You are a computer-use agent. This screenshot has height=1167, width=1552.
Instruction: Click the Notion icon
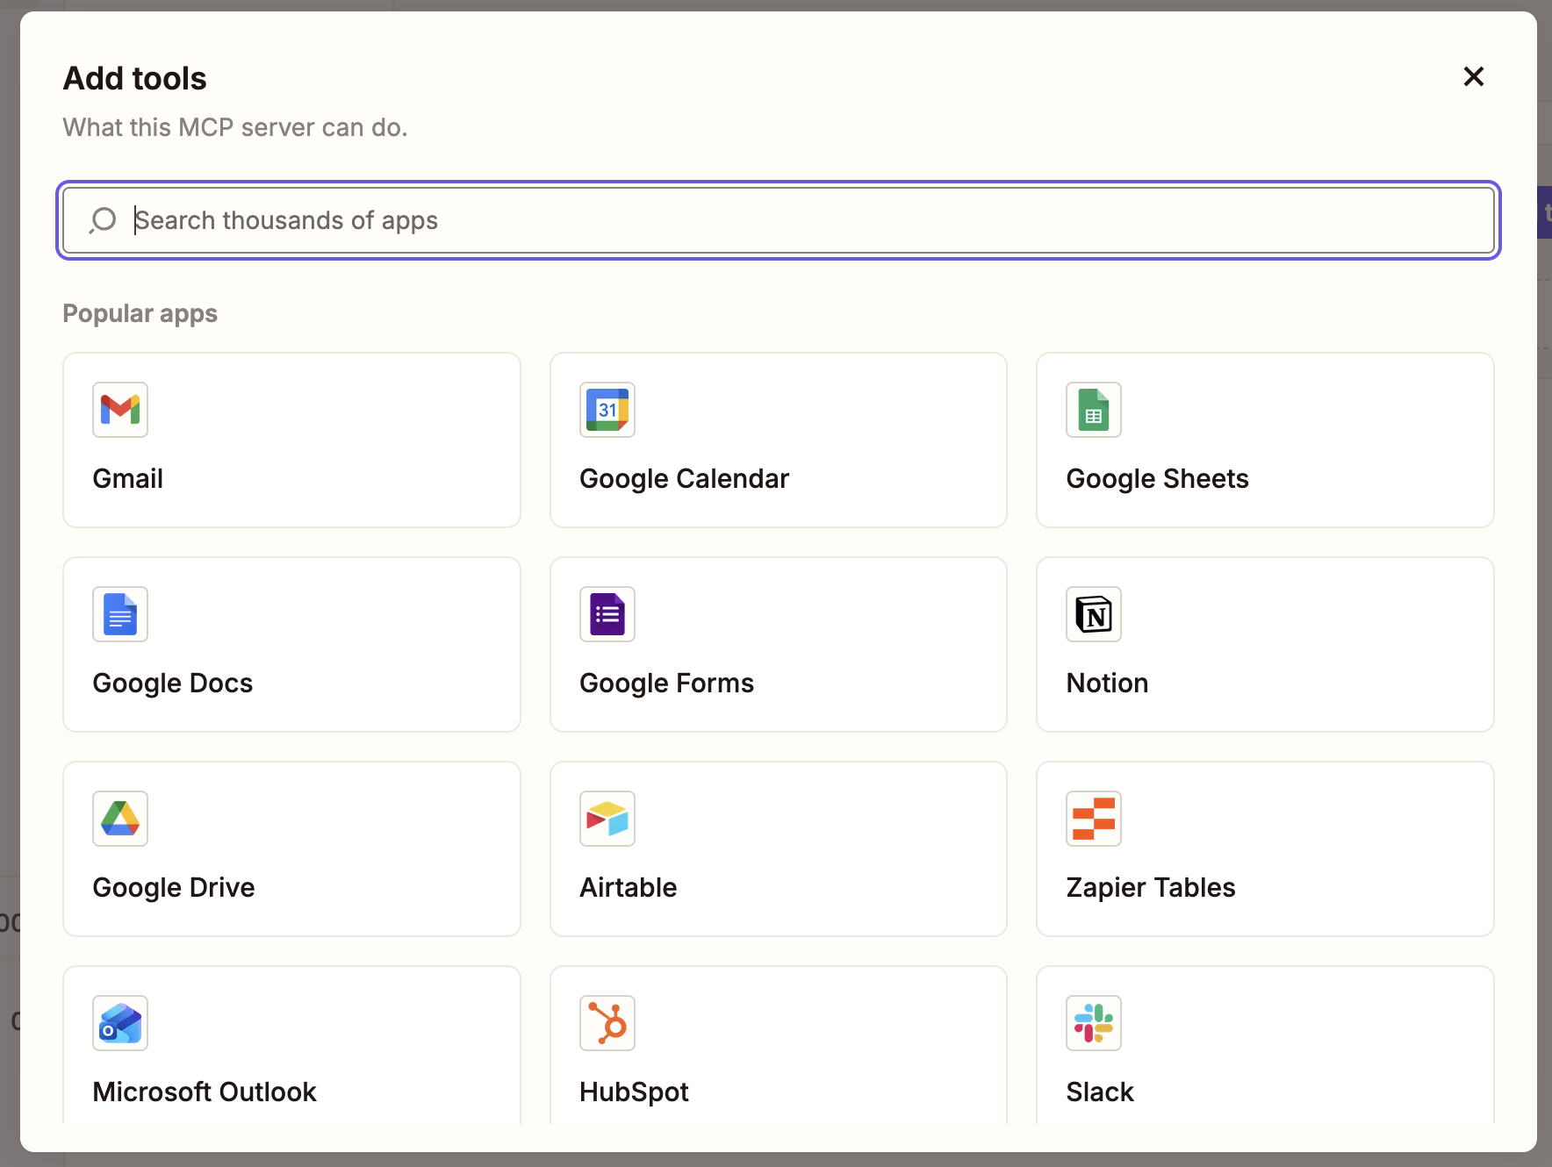(1094, 614)
